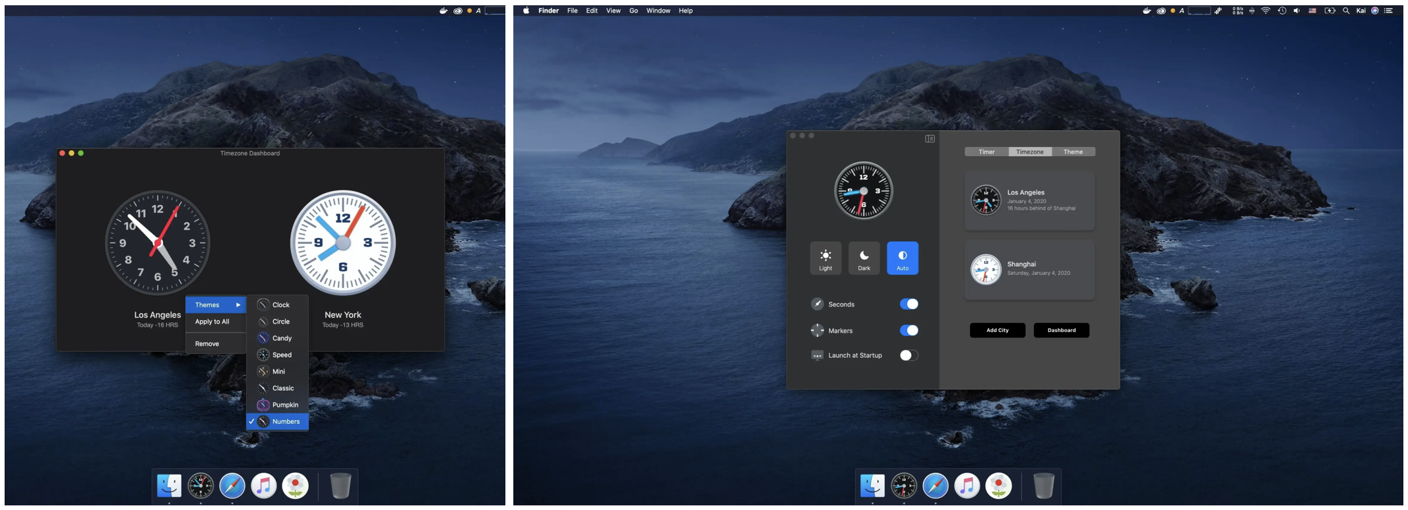
Task: Open Creative Cloud icon above the settings window
Action: pos(1161,11)
